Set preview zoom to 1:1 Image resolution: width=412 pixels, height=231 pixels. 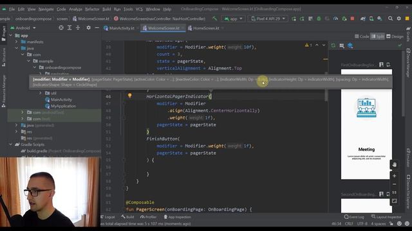394,193
